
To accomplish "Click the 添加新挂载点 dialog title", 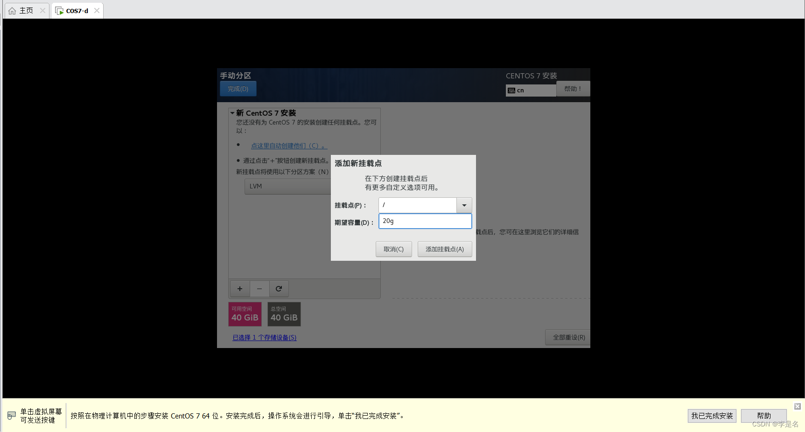I will point(358,163).
